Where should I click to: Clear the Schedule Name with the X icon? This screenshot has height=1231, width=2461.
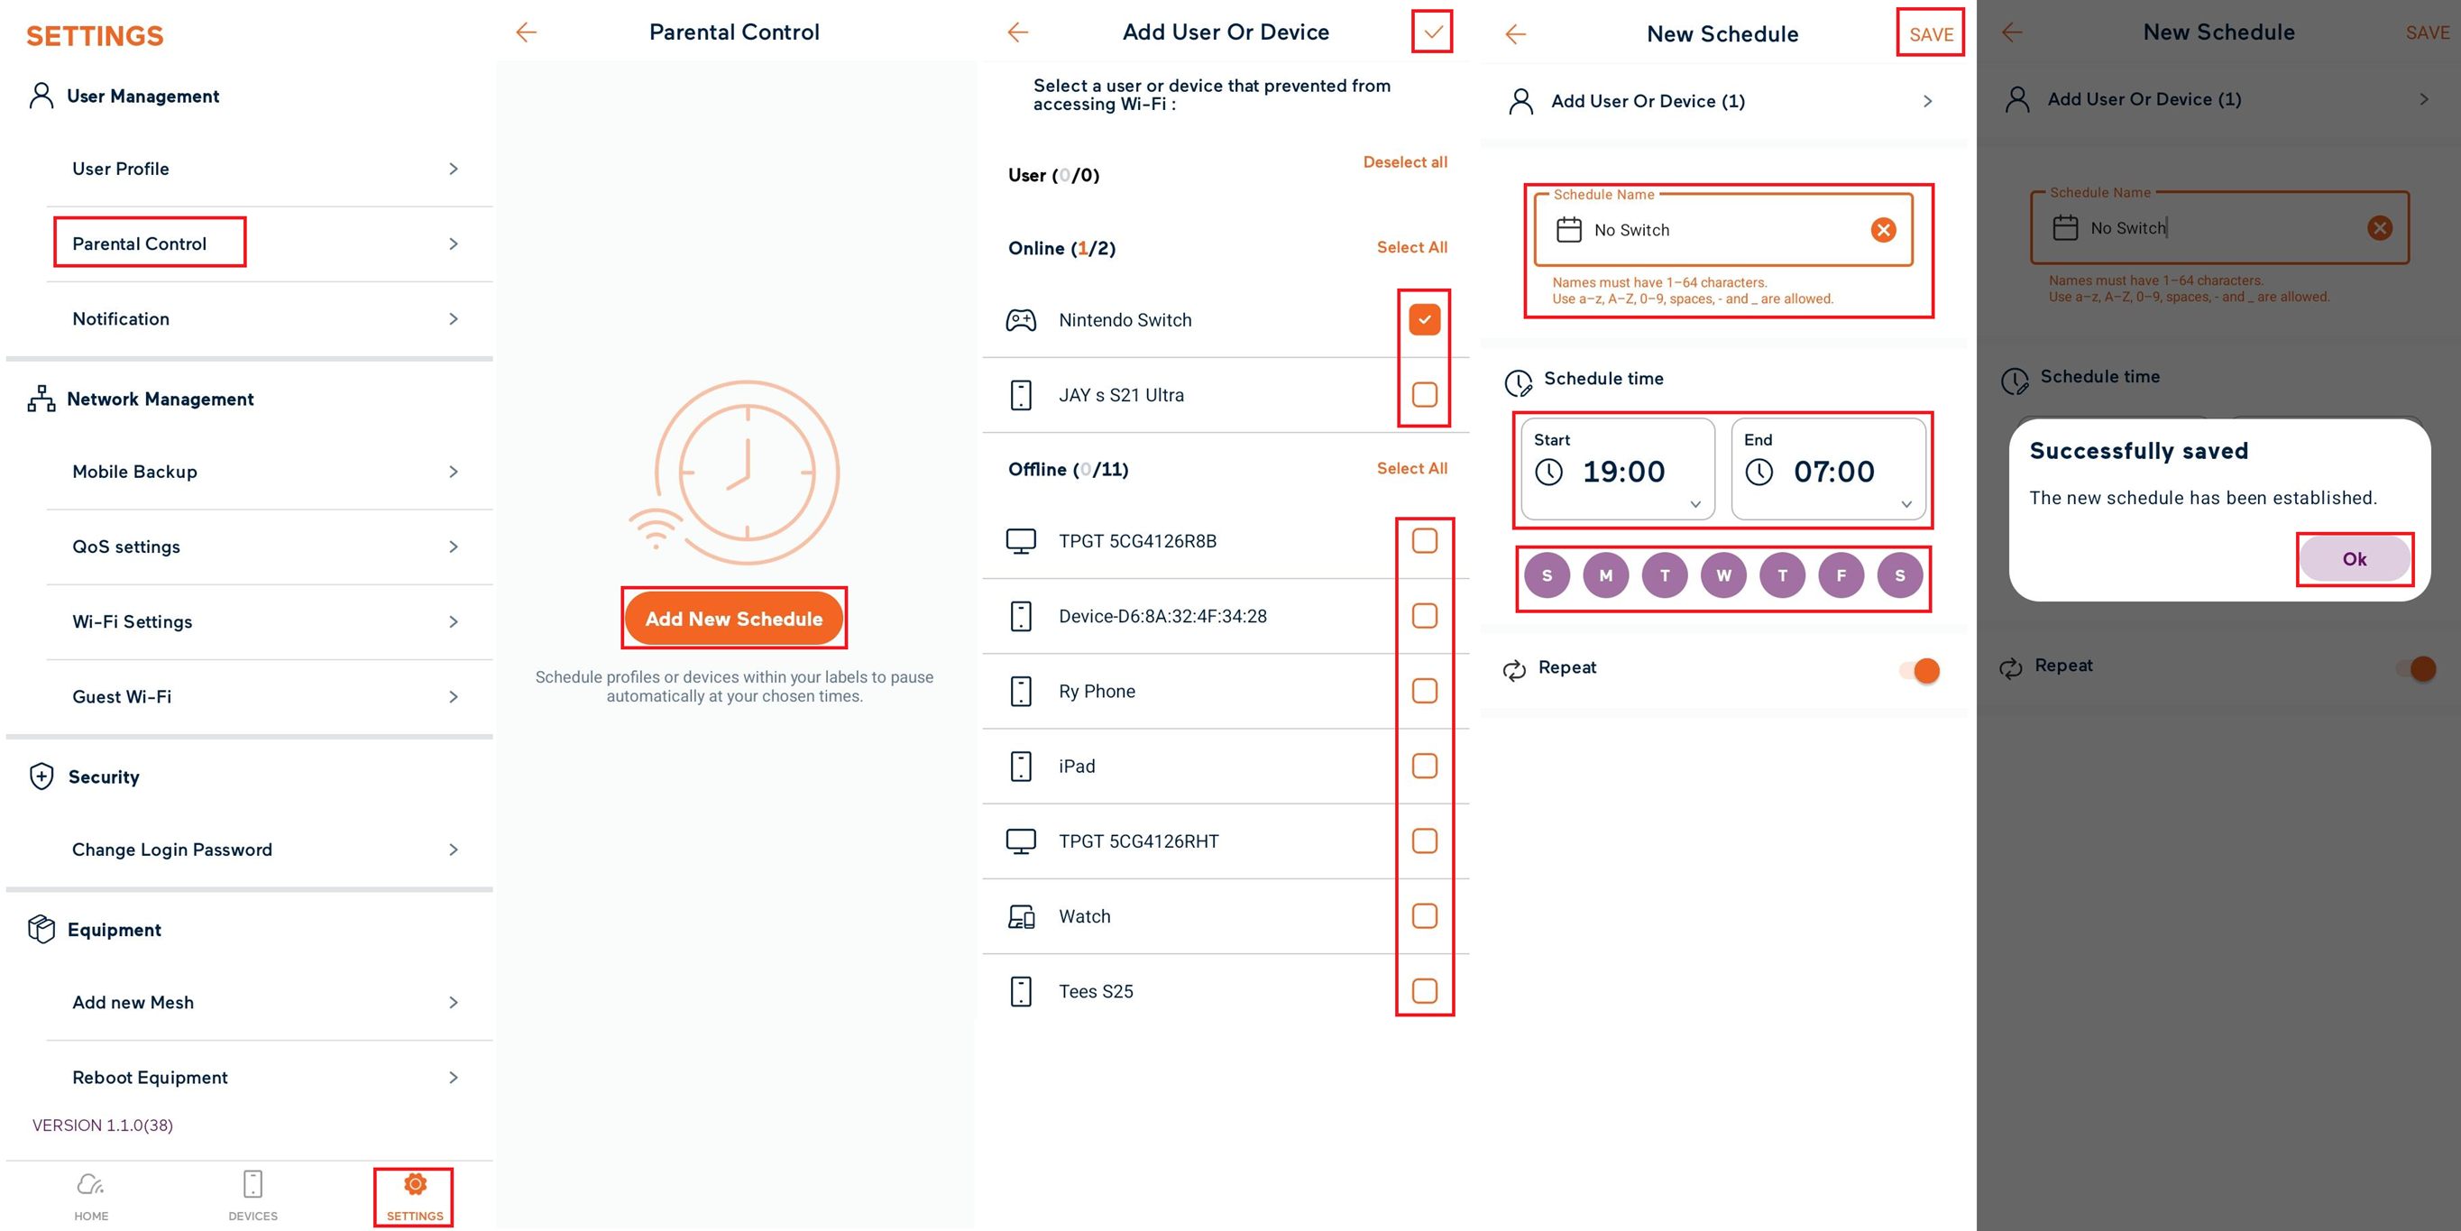pos(1881,229)
